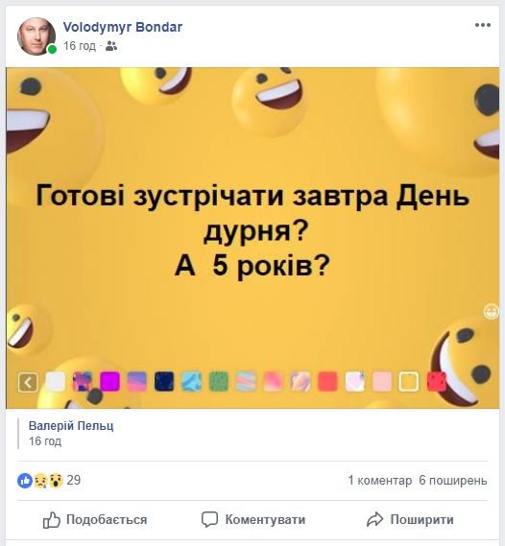Open the '6 поширень' shares list
Screen dimensions: 505x546
click(x=453, y=480)
